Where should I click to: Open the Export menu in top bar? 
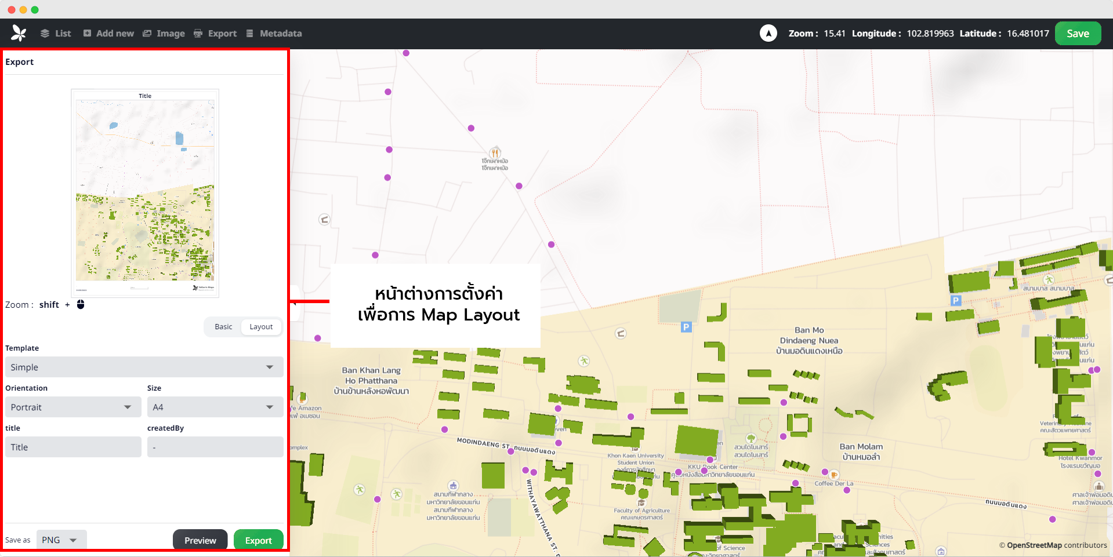pos(215,34)
